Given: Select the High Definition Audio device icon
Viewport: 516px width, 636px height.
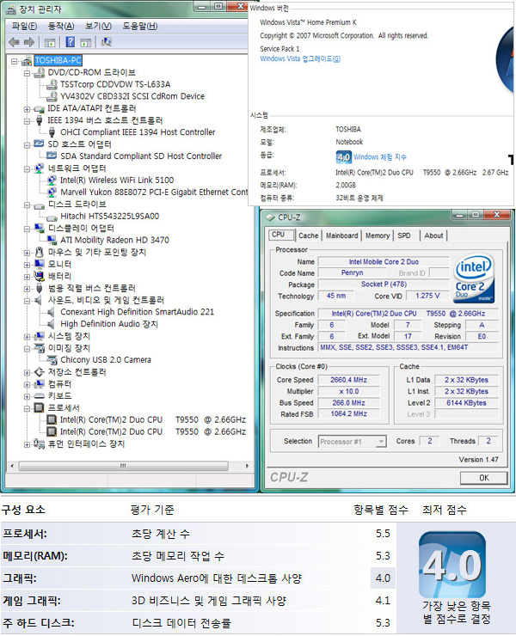Looking at the screenshot, I should [51, 324].
